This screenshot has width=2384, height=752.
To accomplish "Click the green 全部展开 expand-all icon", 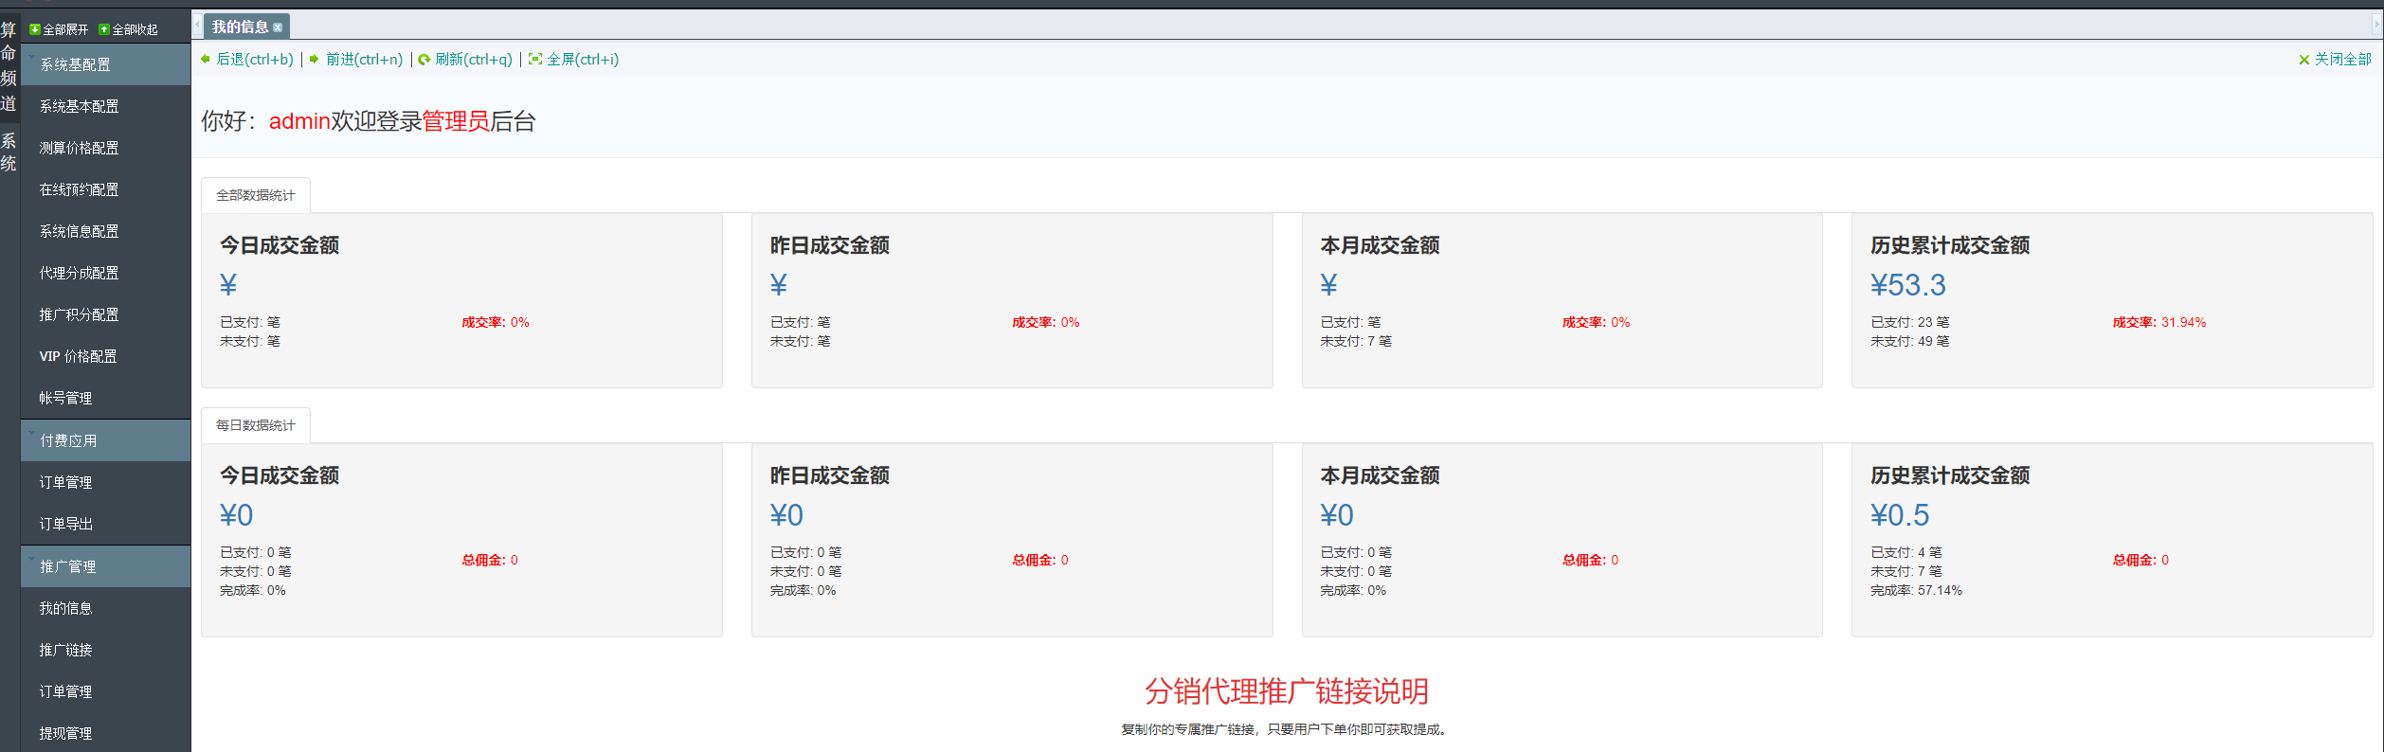I will tap(35, 29).
